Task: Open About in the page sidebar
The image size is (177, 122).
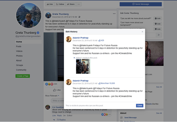Action: coord(19,61)
